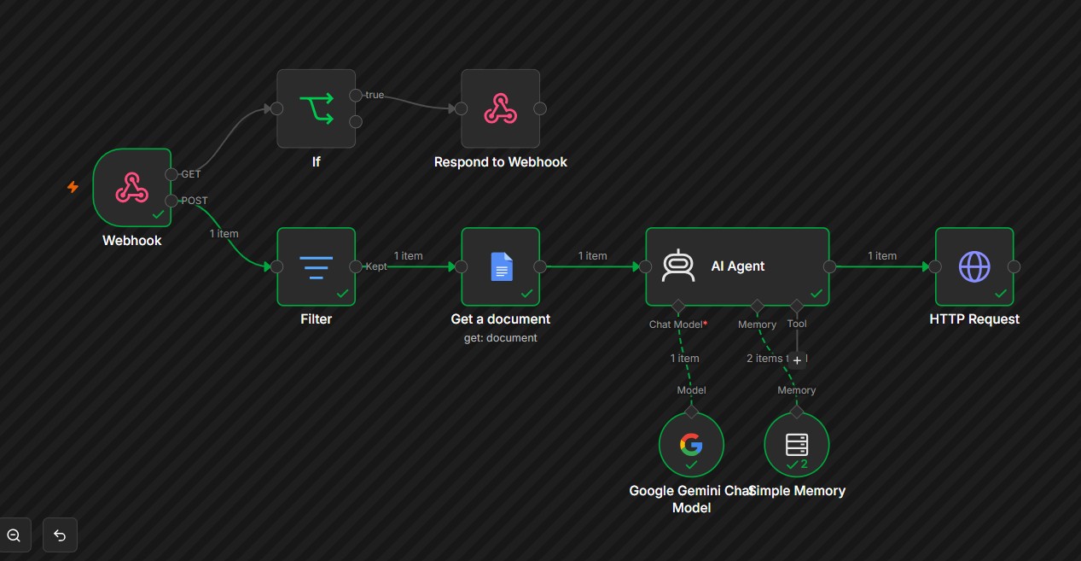Click the Respond to Webhook label

click(501, 161)
